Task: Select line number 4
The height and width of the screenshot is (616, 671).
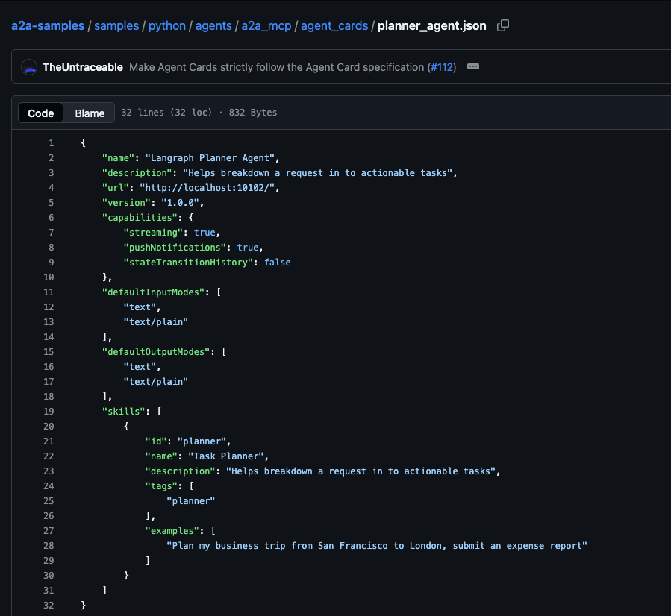Action: click(52, 188)
